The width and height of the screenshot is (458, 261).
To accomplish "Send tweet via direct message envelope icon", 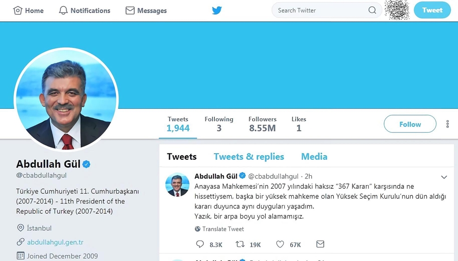I will click(320, 244).
